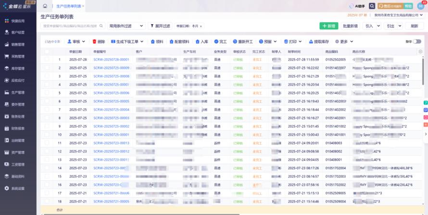Open 财务报表 in the sidebar menu
Viewport: 428px width, 215px height.
click(18, 128)
